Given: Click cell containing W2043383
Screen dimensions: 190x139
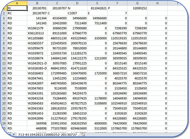Looking at the screenshot, I should click(37, 108).
